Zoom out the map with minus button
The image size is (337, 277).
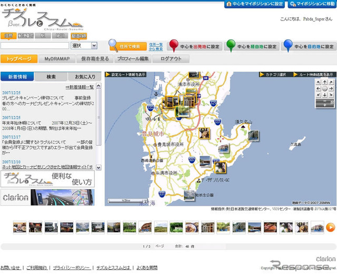(x=325, y=101)
